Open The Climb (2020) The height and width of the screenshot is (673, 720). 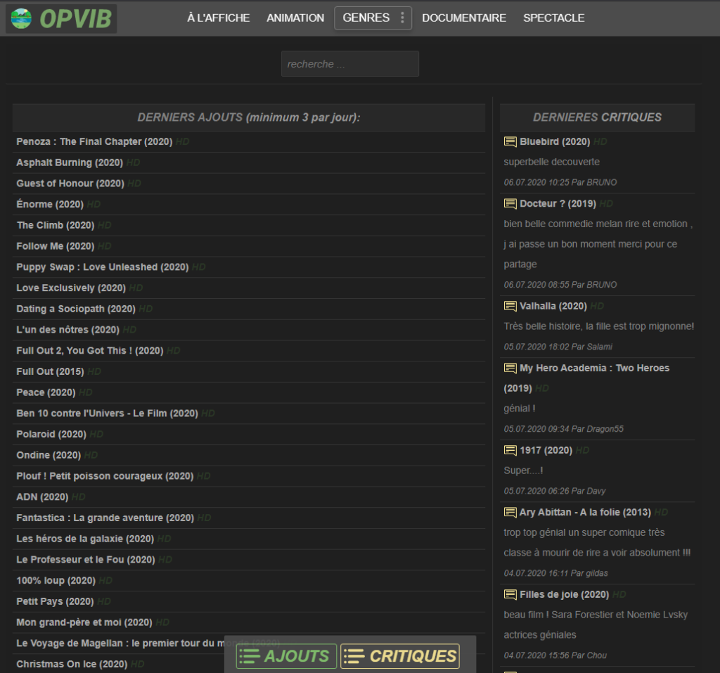tap(56, 225)
